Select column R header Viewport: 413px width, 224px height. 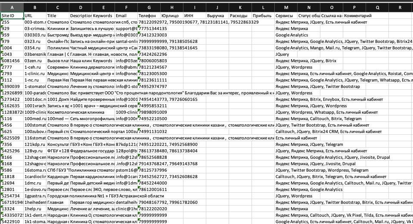point(400,8)
